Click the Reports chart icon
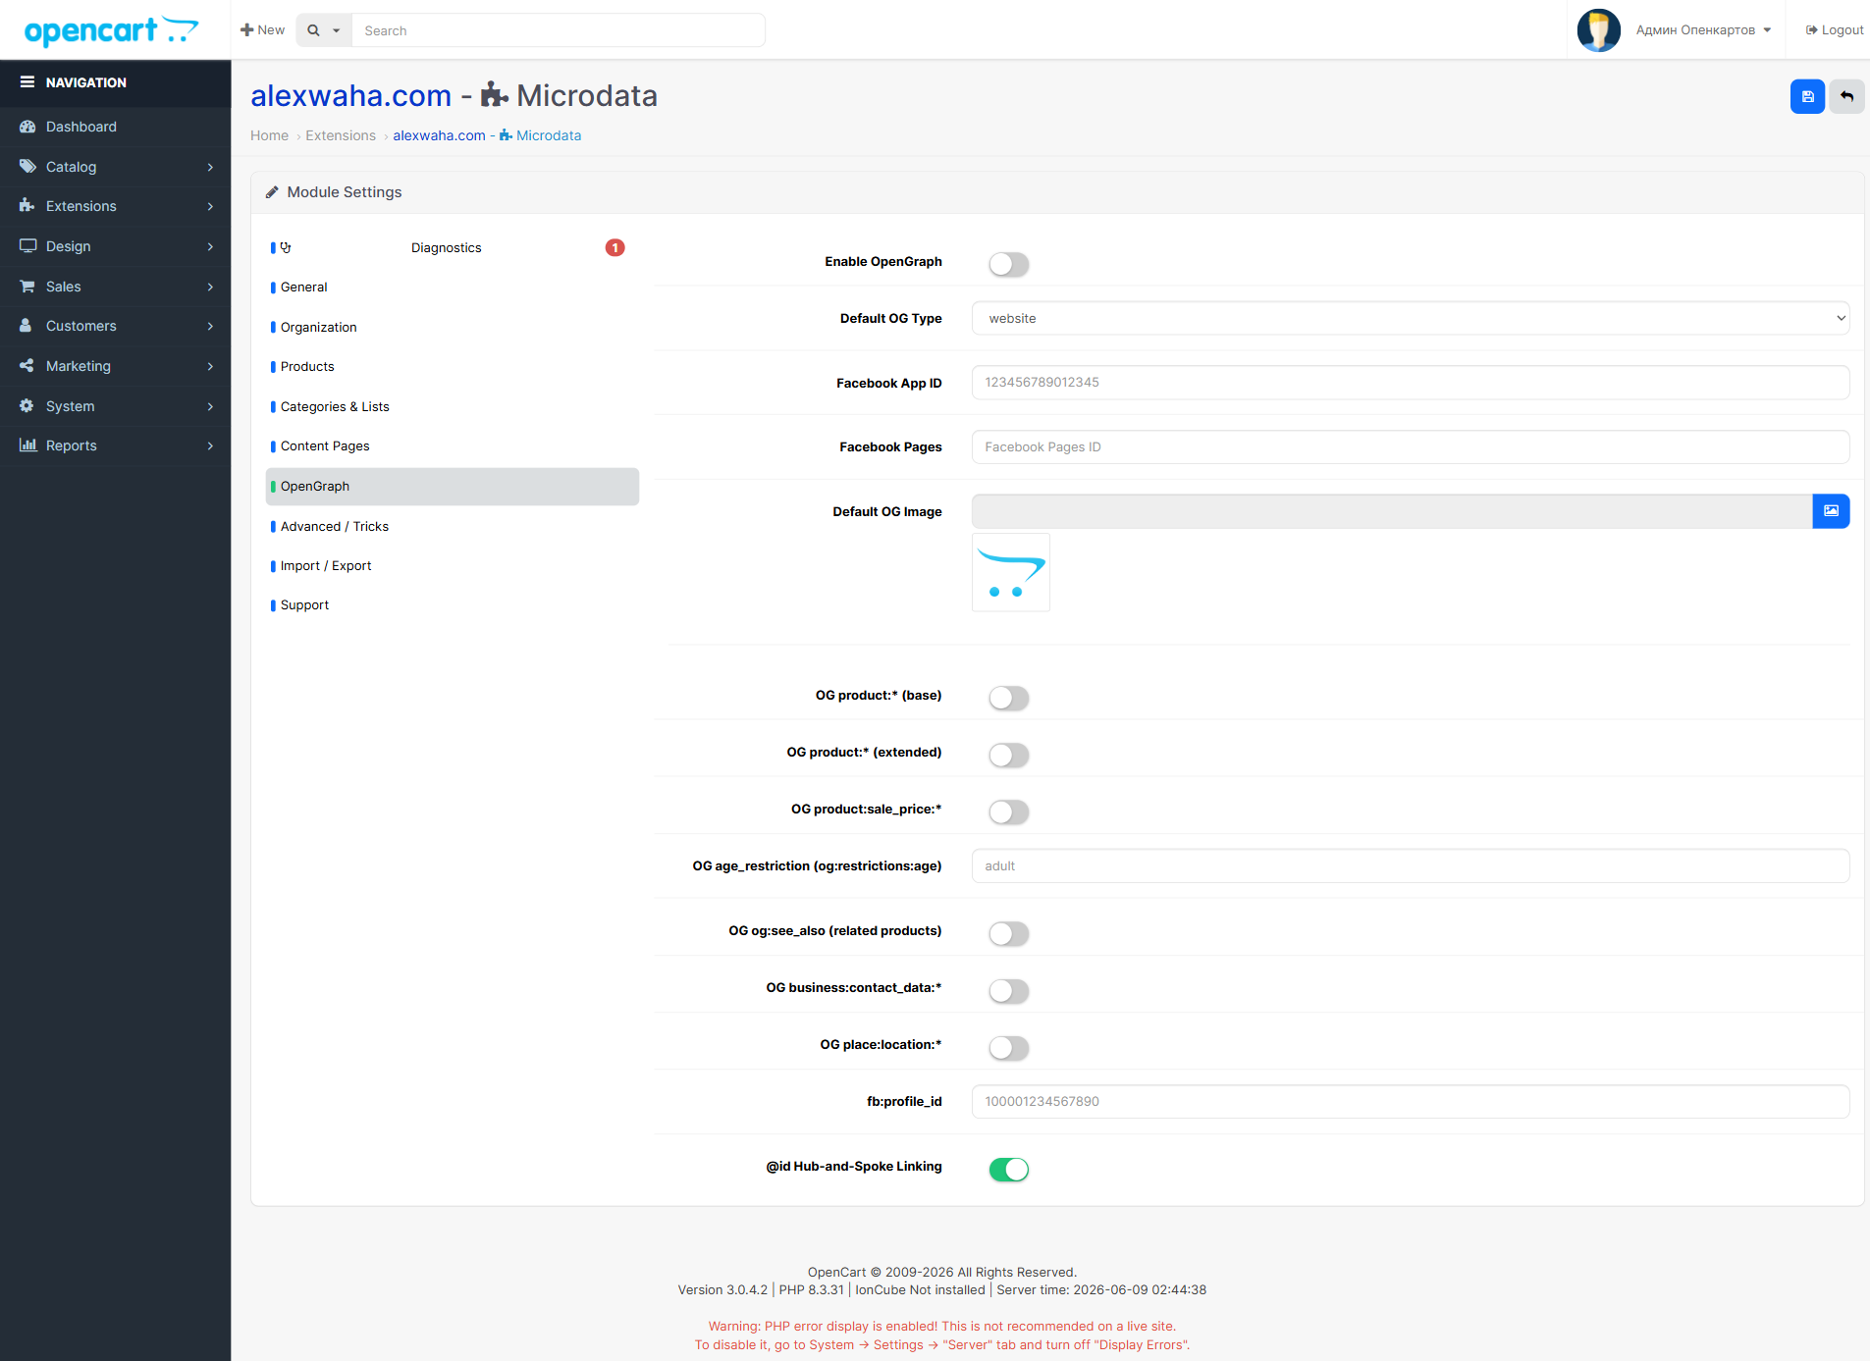Viewport: 1870px width, 1361px height. pyautogui.click(x=27, y=445)
